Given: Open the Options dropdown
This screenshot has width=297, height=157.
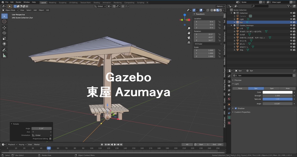Looking at the screenshot, I should pyautogui.click(x=220, y=6).
